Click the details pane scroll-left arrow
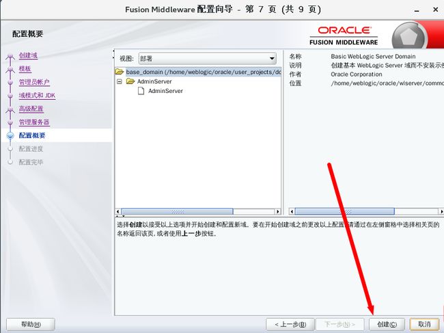 (292, 211)
